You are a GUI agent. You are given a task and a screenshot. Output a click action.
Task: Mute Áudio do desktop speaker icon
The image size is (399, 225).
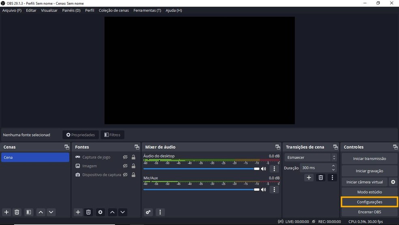264,169
